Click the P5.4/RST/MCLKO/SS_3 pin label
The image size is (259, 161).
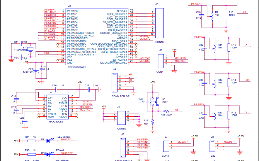81,55
